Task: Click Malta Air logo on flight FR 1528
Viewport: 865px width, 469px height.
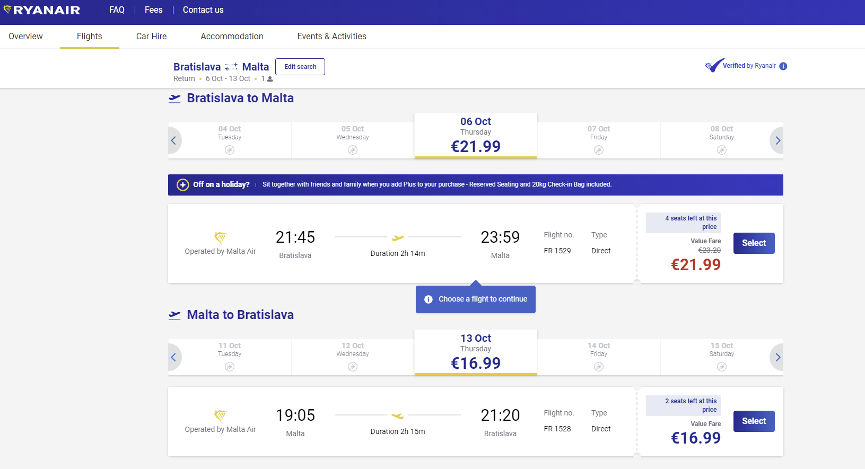Action: (220, 415)
